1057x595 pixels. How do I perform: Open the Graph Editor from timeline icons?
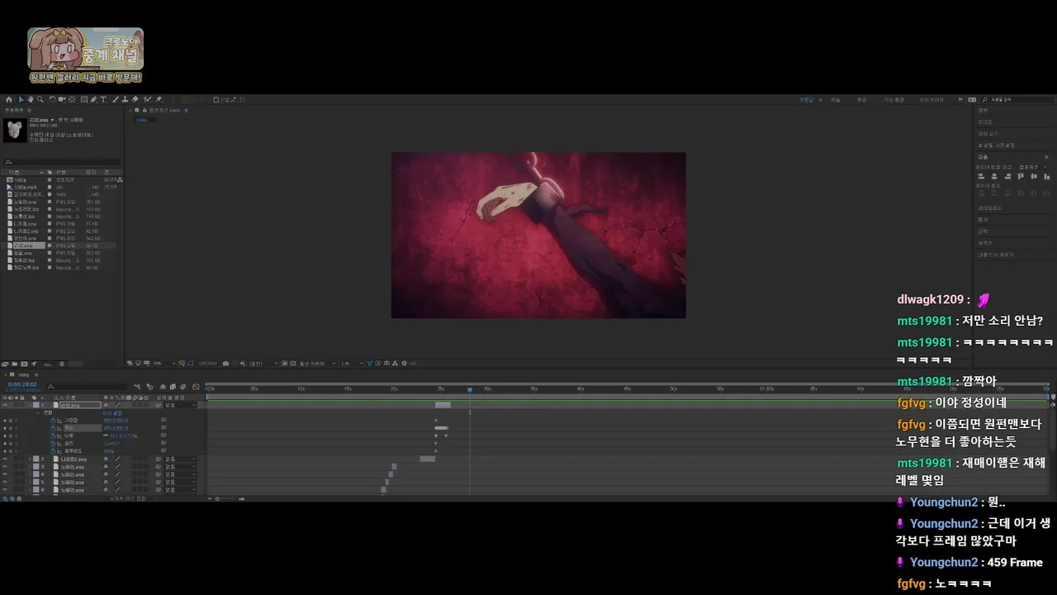tap(196, 387)
